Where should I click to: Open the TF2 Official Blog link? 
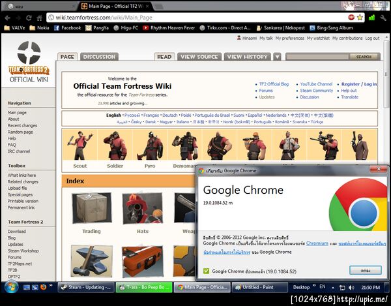274,84
